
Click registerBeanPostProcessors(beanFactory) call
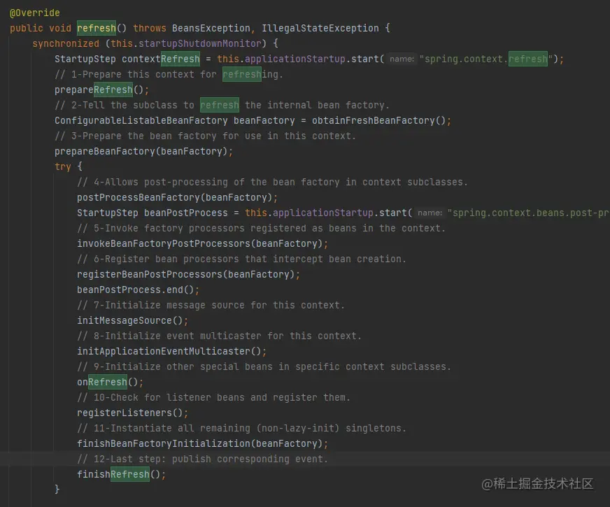pos(185,275)
